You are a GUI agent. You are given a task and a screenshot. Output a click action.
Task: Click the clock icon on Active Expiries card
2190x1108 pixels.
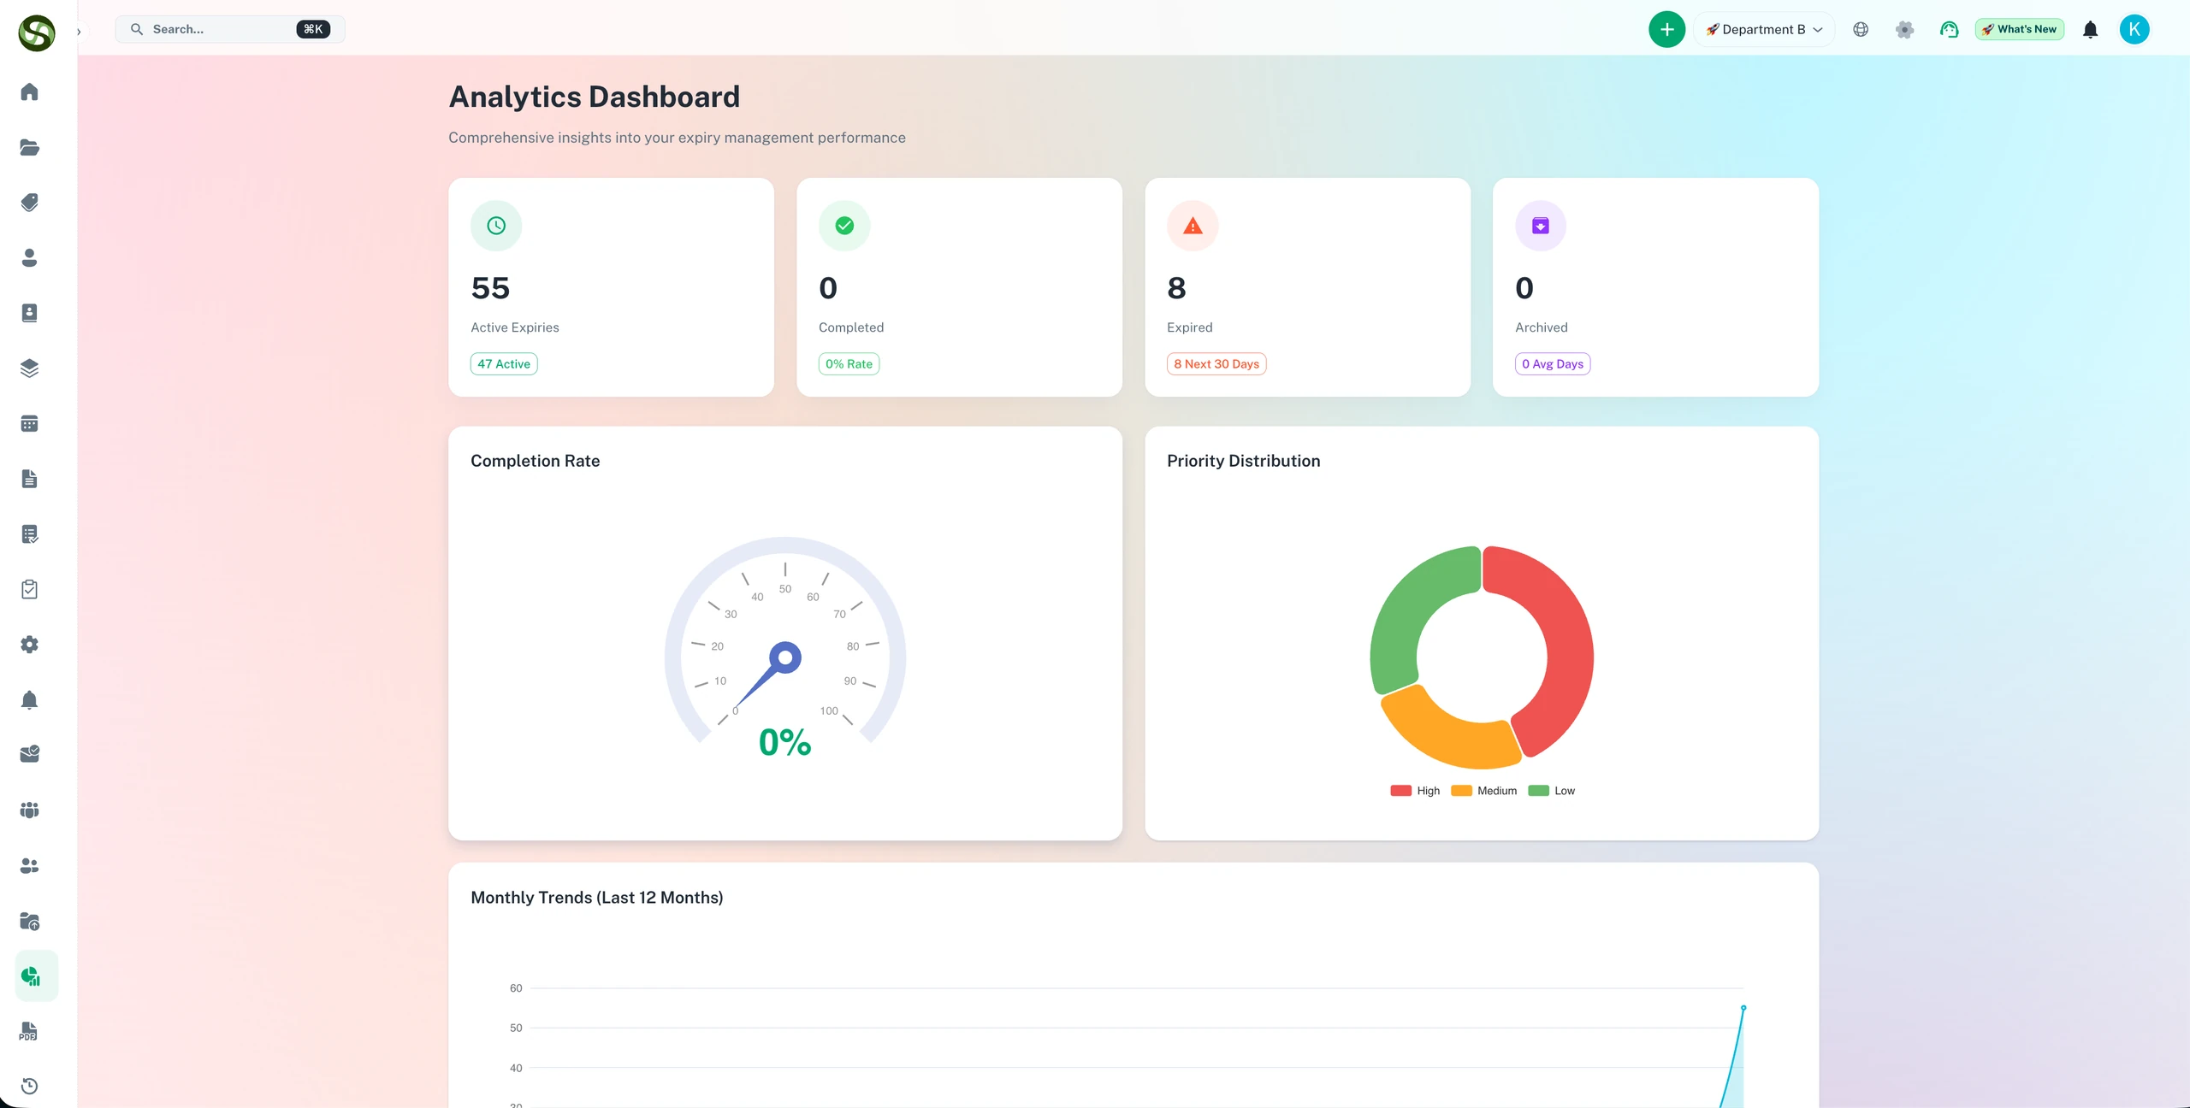click(496, 226)
